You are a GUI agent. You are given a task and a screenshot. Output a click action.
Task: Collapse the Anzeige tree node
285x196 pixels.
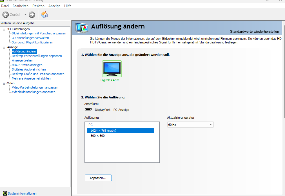[x=4, y=47]
